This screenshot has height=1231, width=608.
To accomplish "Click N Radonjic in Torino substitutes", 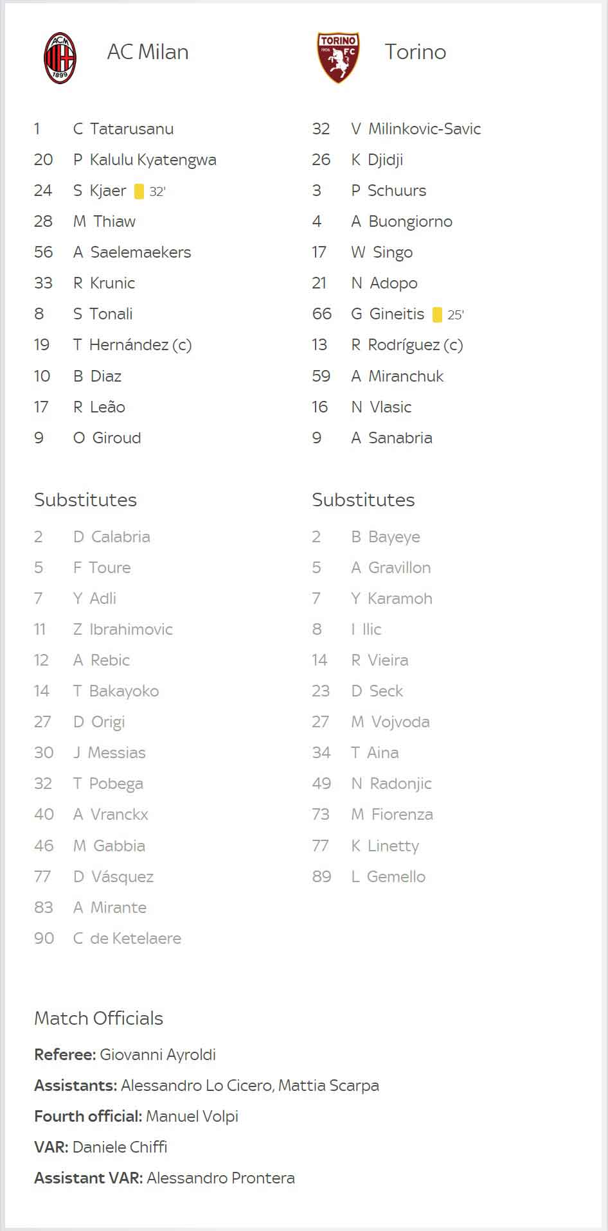I will [391, 784].
